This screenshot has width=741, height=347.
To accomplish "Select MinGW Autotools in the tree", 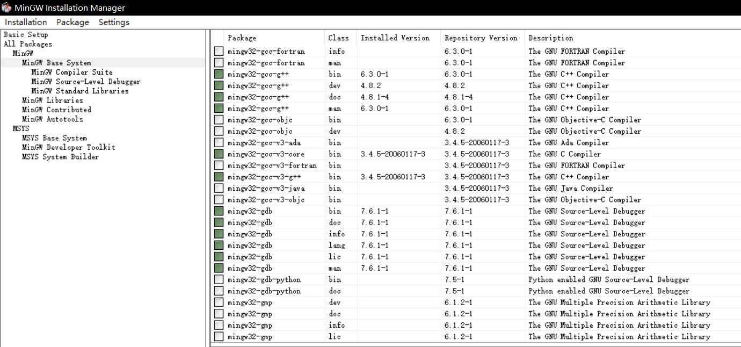I will (53, 119).
